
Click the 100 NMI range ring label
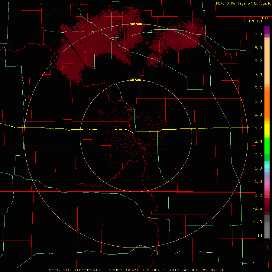136,24
